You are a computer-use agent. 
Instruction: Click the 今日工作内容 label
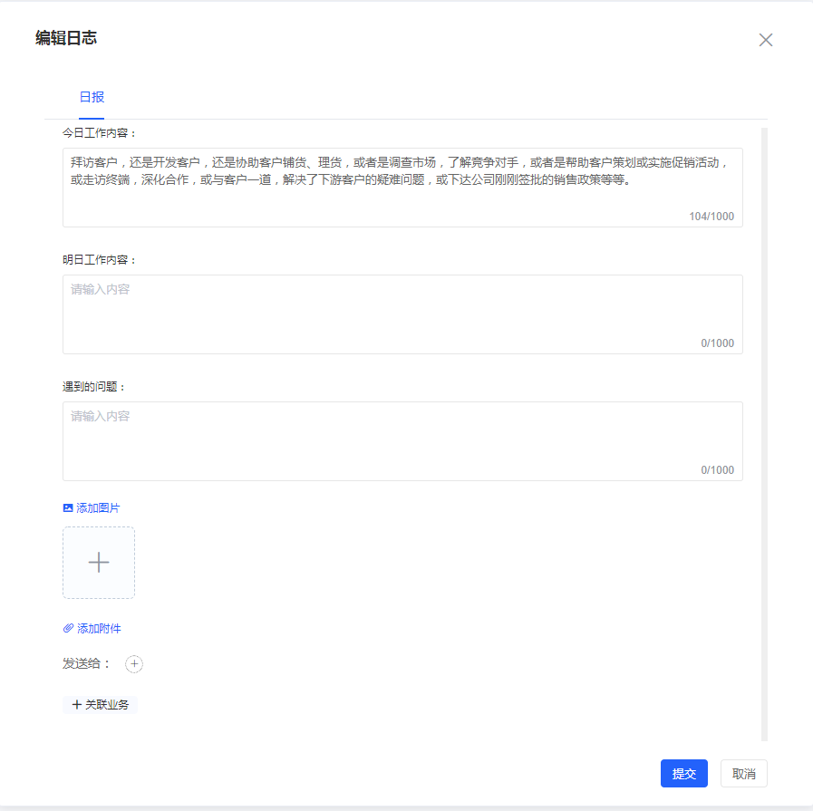99,133
